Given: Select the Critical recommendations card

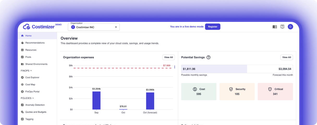Looking at the screenshot, I should [x=275, y=91].
